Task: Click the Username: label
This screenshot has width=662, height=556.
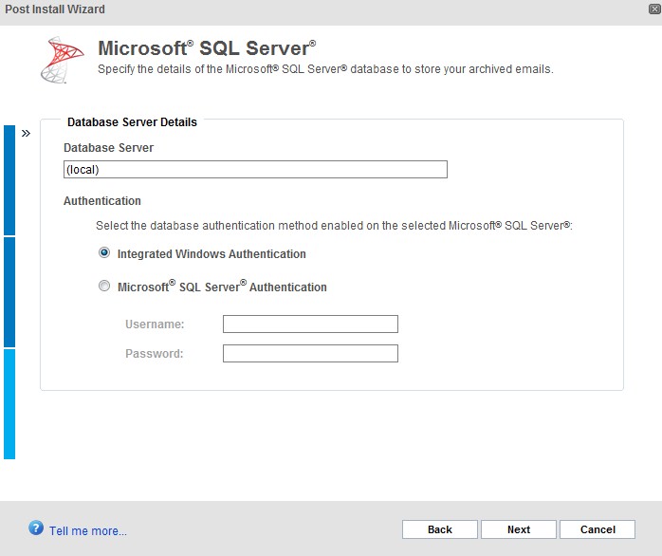Action: 155,324
